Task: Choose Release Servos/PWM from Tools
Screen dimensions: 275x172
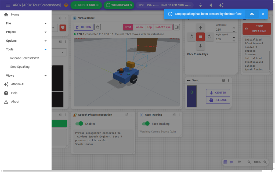Action: pyautogui.click(x=26, y=58)
